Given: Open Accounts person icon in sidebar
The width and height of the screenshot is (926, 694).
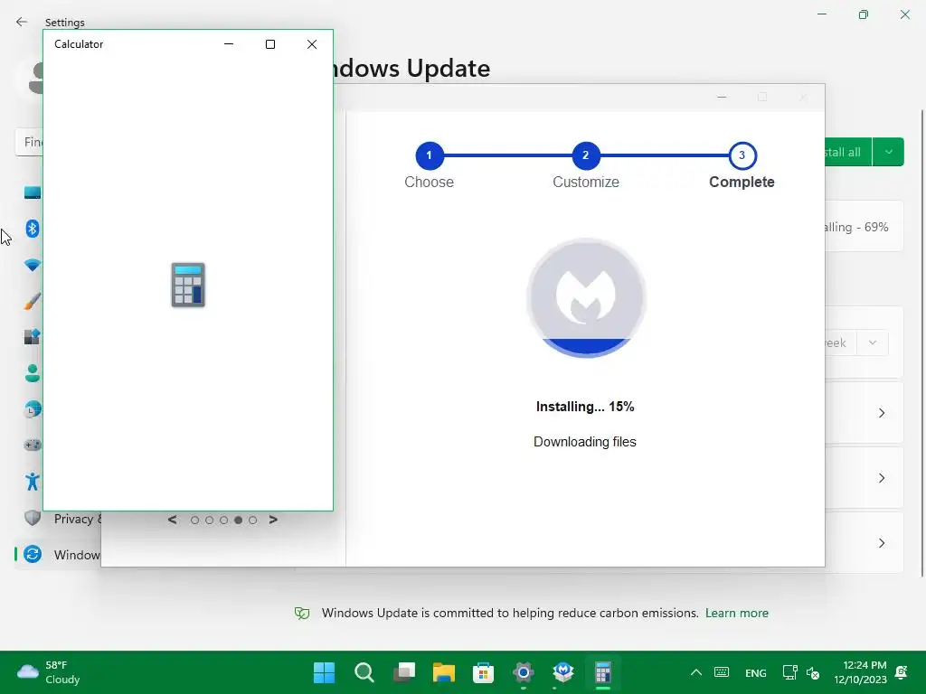Looking at the screenshot, I should point(33,373).
